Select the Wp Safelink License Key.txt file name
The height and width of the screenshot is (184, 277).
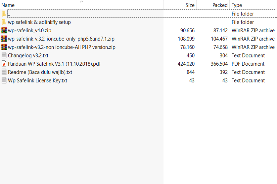[37, 80]
